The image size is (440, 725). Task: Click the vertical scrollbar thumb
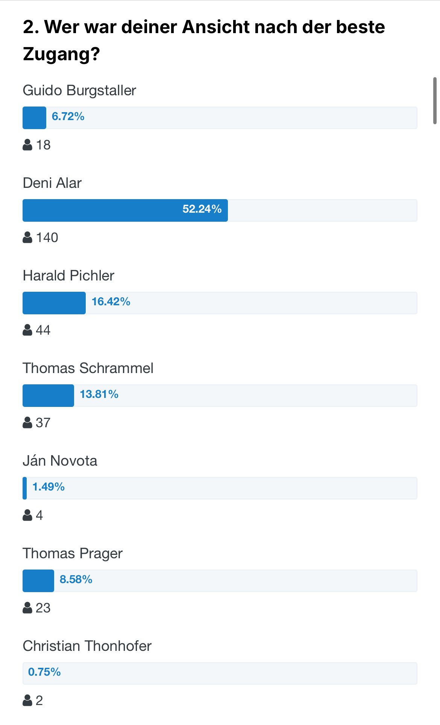pyautogui.click(x=435, y=101)
